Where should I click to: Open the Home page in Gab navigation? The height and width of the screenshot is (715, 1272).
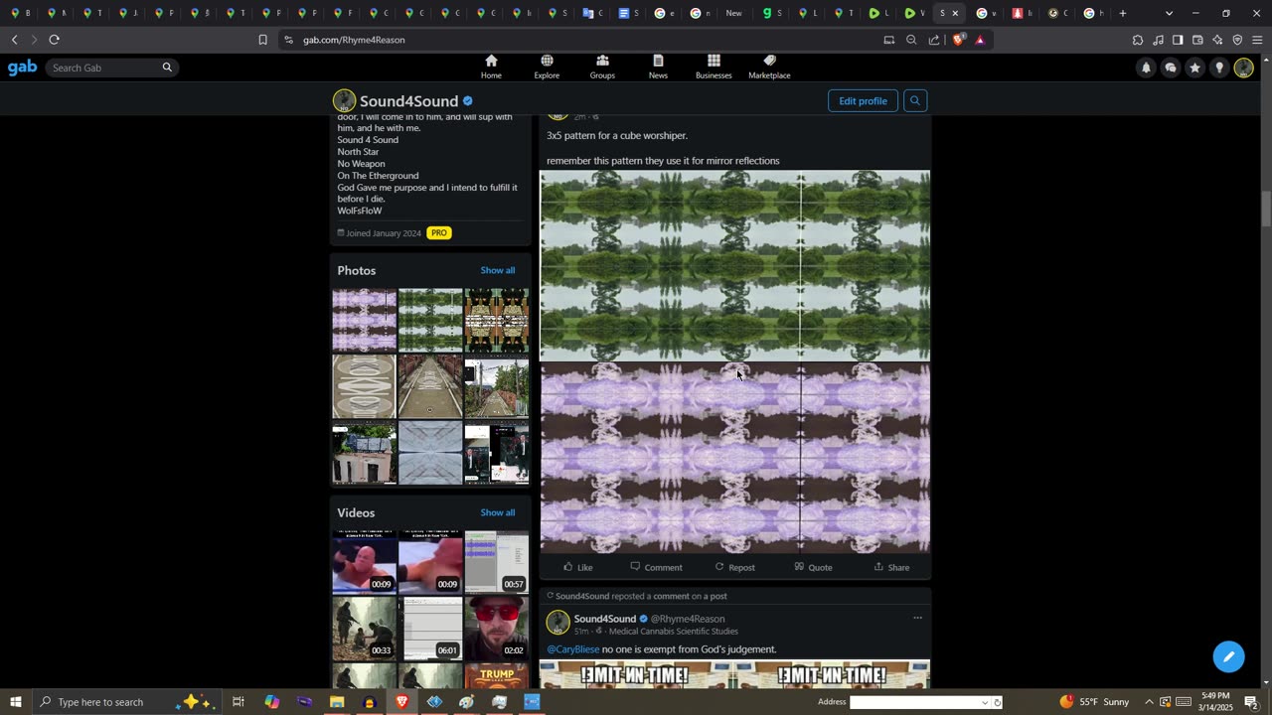[x=491, y=67]
